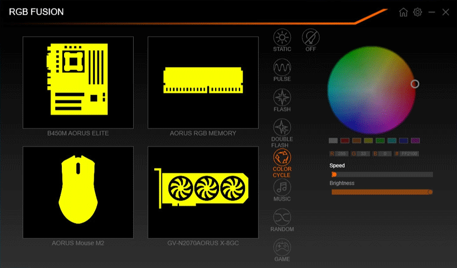Choose the GV-N2070AORUS X-8GC graphics card
Screen dimensions: 457x268
click(203, 192)
